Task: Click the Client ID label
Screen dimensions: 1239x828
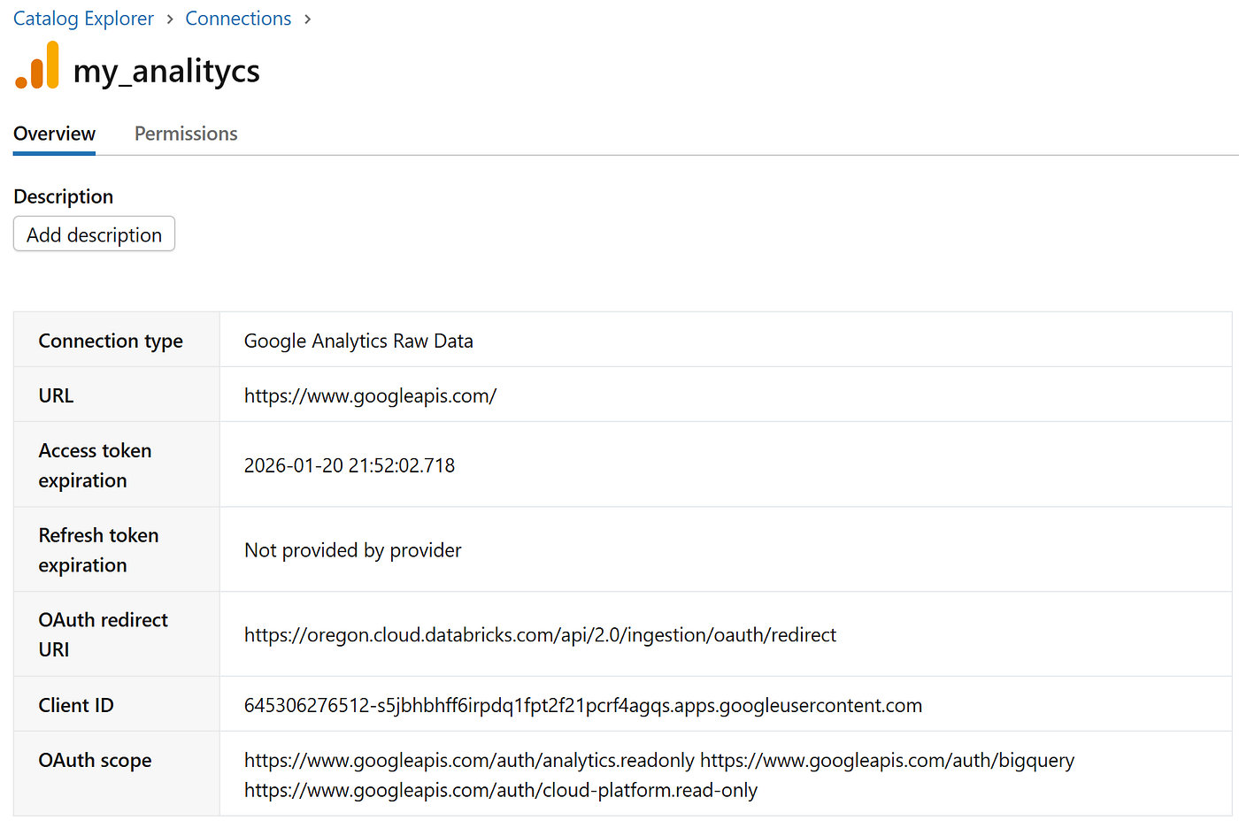Action: tap(76, 705)
